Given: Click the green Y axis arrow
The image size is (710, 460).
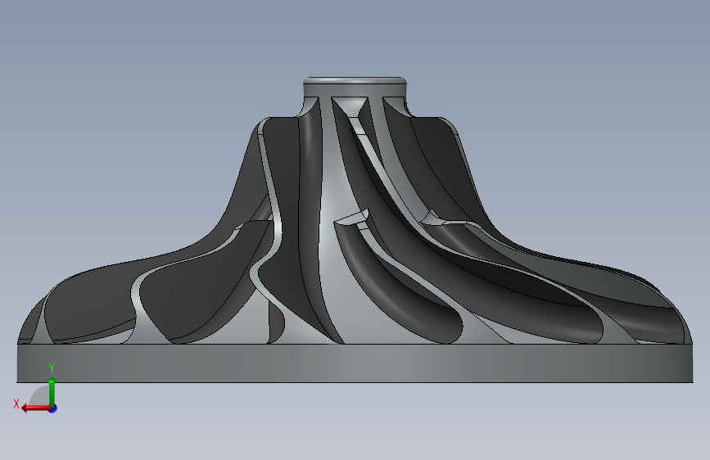Looking at the screenshot, I should (52, 391).
